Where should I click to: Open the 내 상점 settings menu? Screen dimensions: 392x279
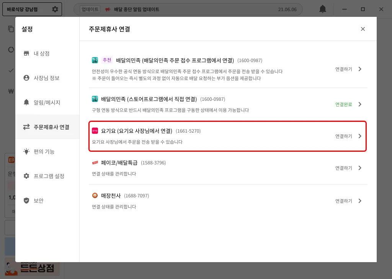tap(47, 53)
